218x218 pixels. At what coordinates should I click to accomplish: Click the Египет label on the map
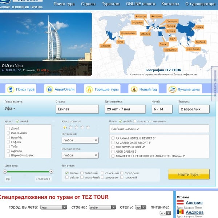pyautogui.click(x=163, y=44)
